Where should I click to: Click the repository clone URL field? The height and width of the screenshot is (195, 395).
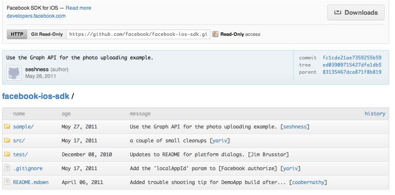[138, 34]
